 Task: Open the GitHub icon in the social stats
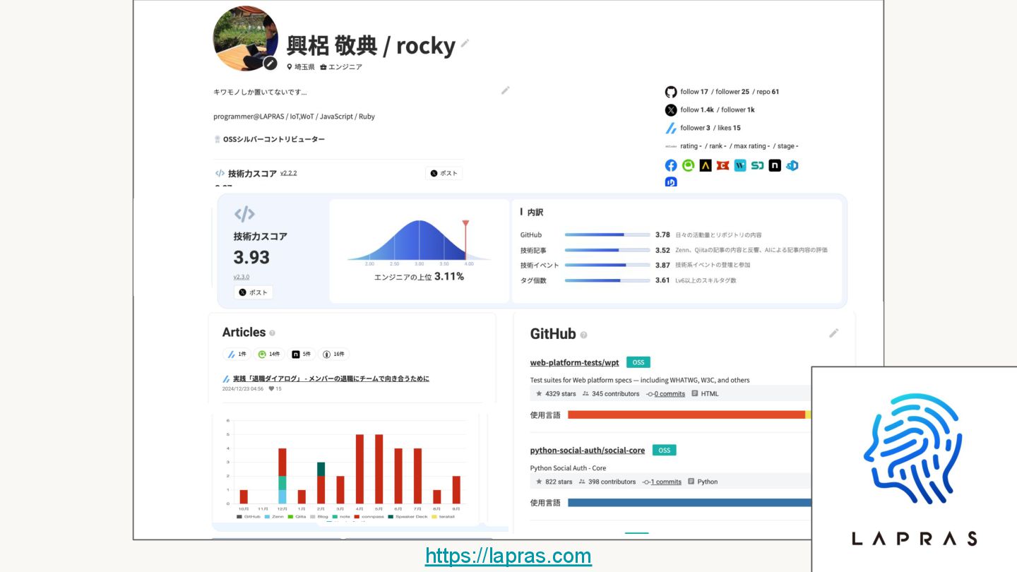[671, 92]
